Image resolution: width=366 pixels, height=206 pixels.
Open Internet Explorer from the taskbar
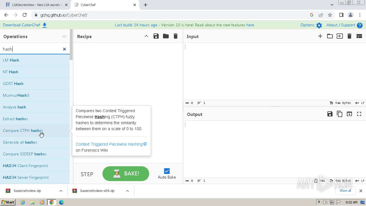click(x=23, y=202)
